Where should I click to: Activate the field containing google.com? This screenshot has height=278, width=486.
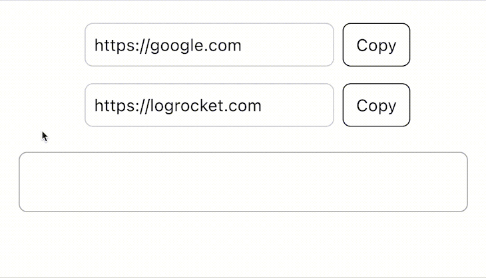[209, 45]
